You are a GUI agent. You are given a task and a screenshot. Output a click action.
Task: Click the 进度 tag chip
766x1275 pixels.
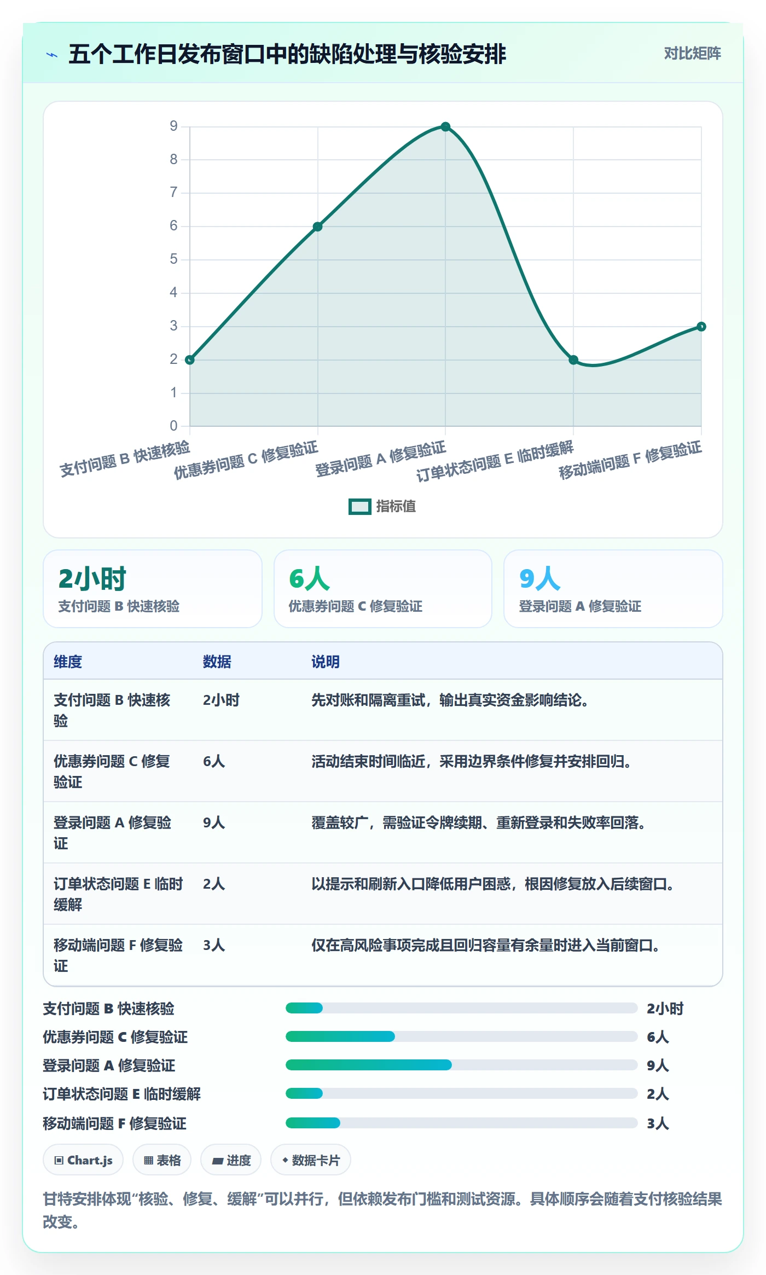pos(231,1160)
